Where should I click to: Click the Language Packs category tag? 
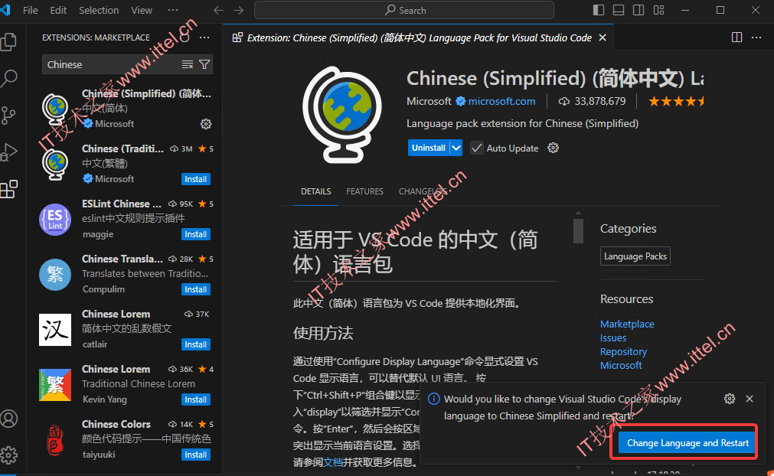635,256
